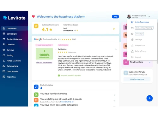Click the Invite Teammates person icon
158x118 pixels.
(132, 22)
